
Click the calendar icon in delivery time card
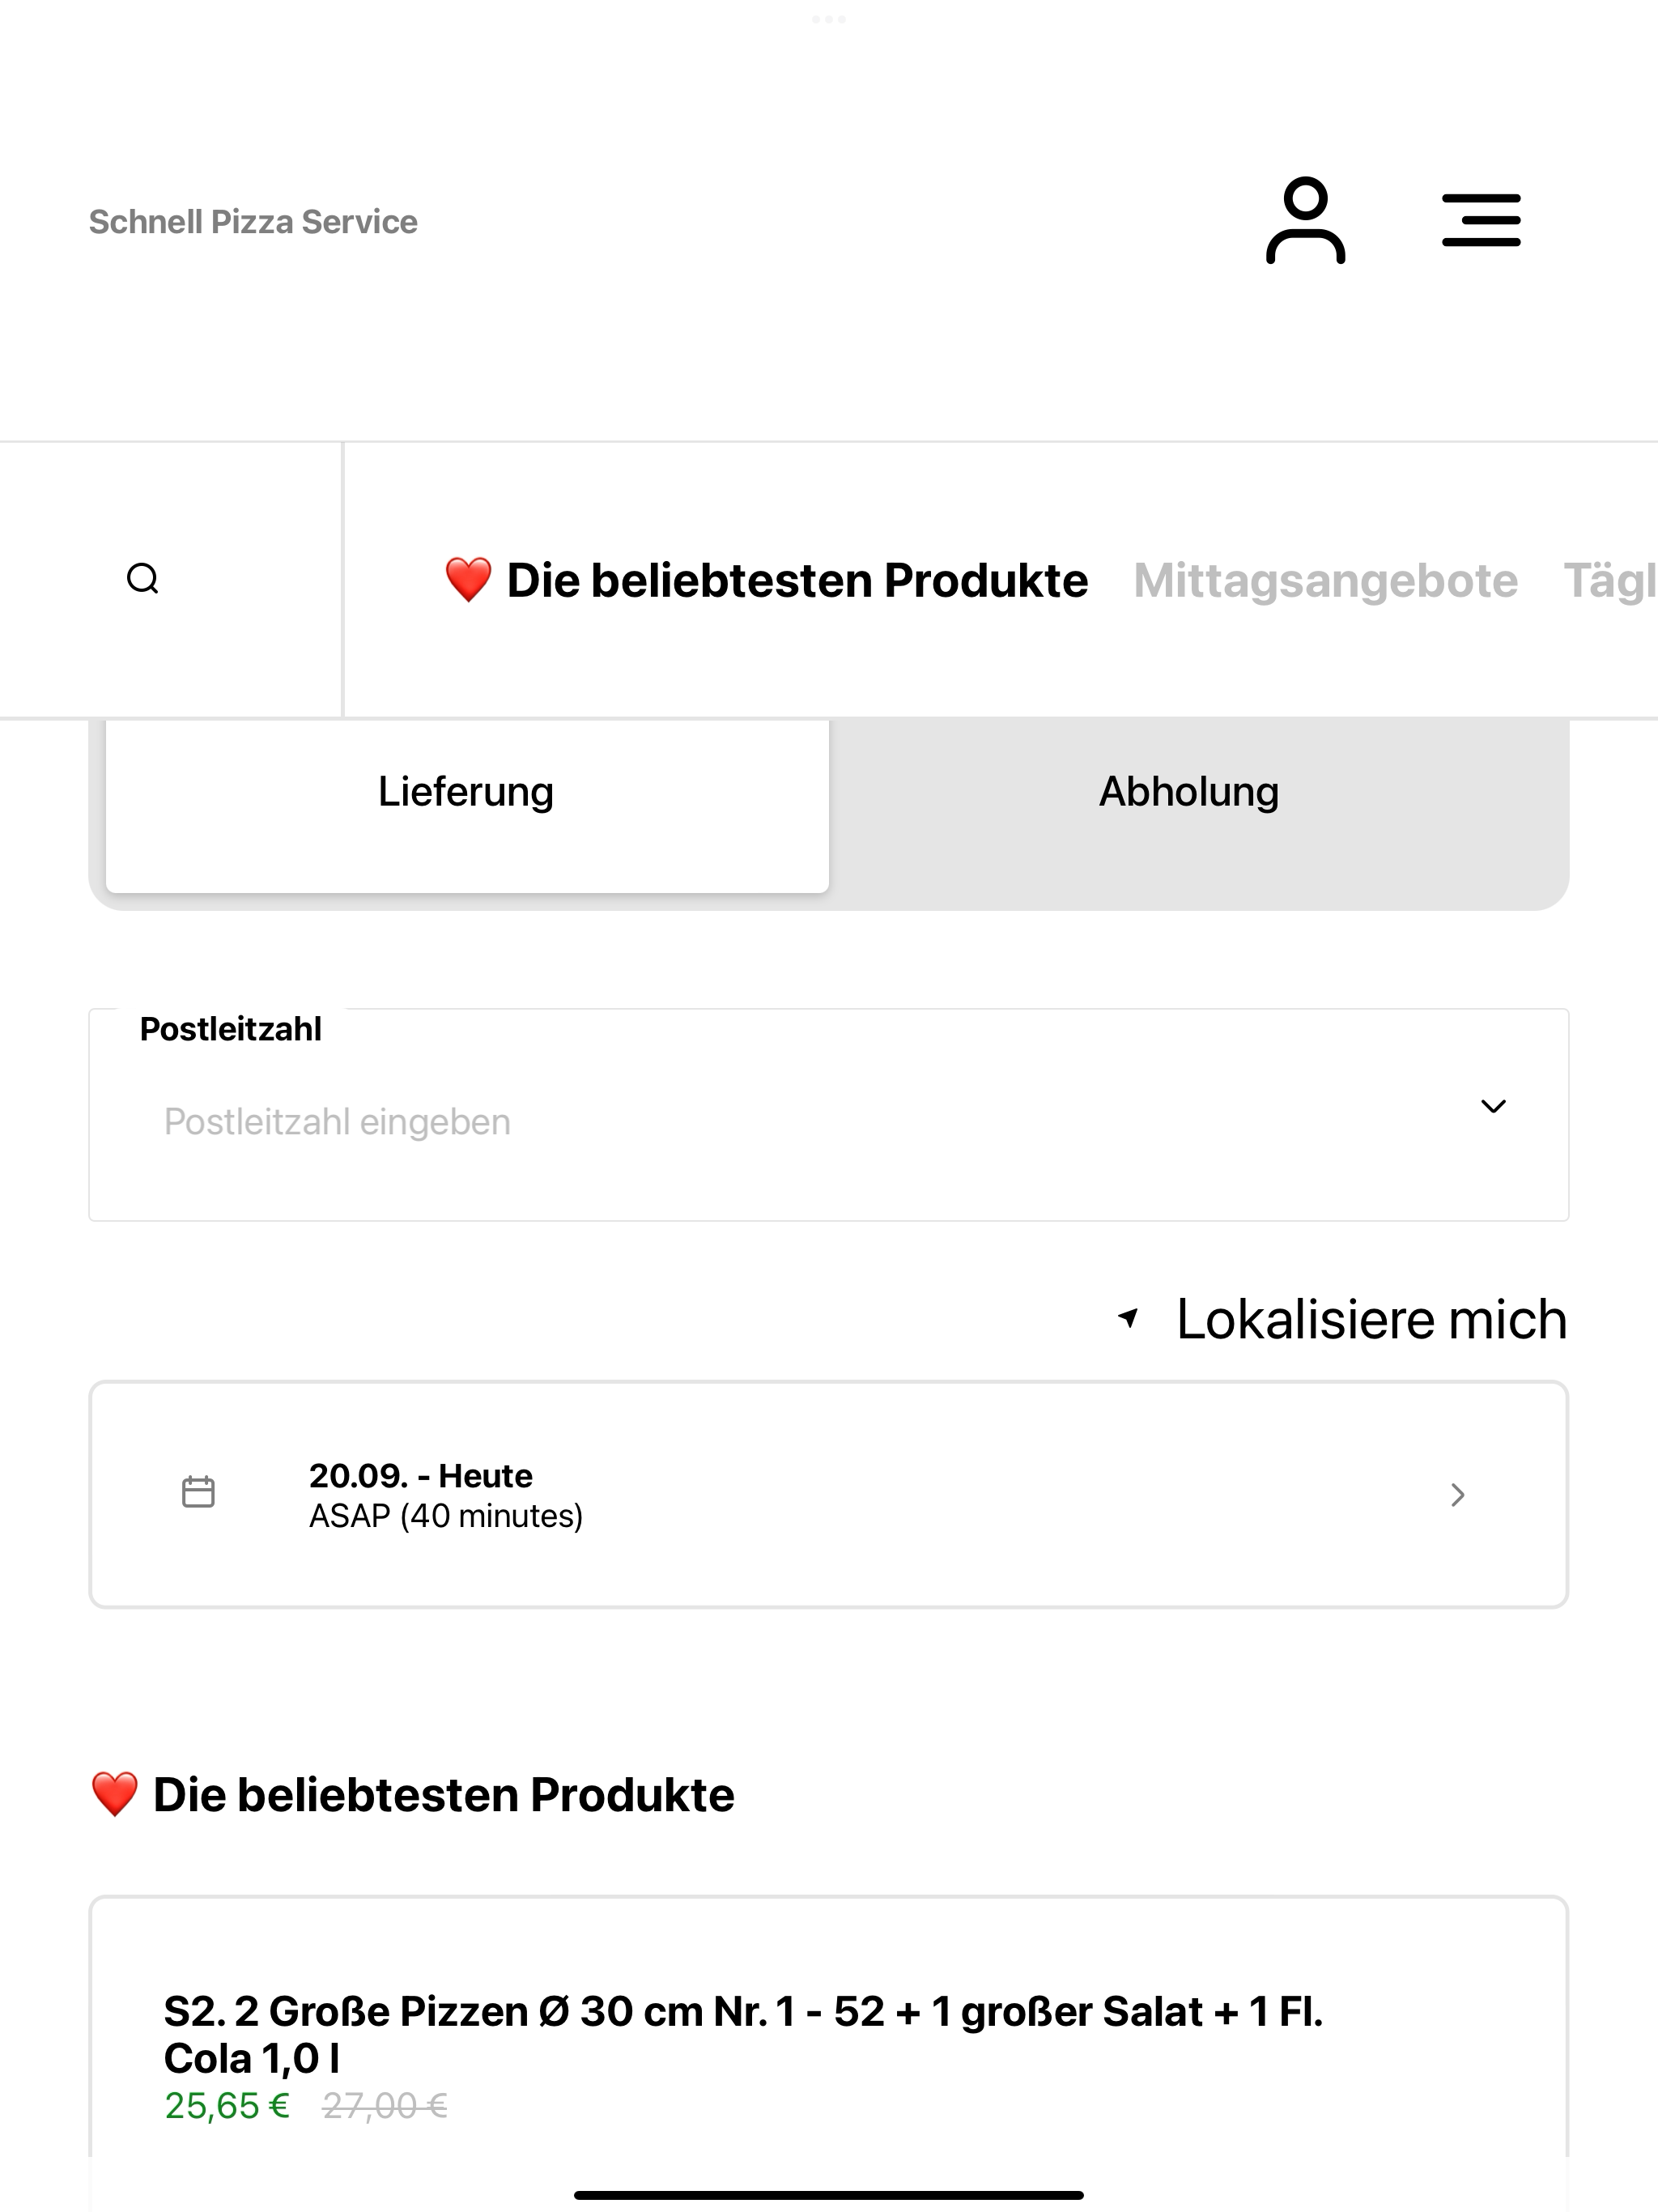[x=198, y=1492]
